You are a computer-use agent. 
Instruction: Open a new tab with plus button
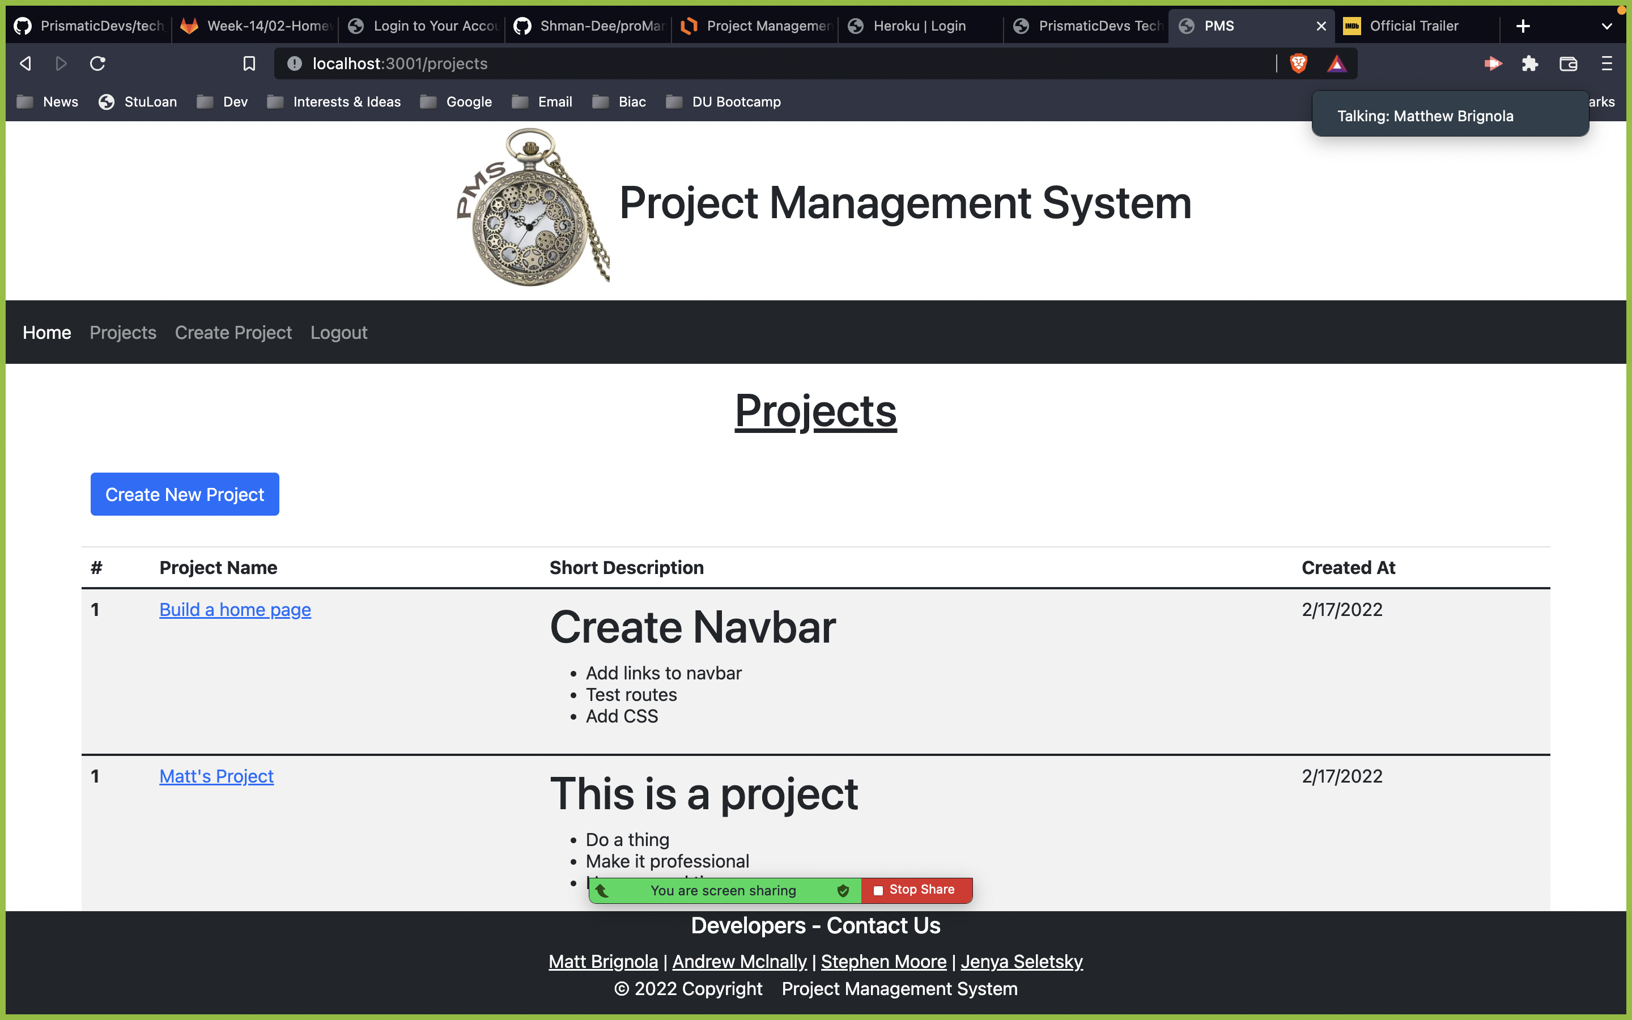(x=1523, y=26)
